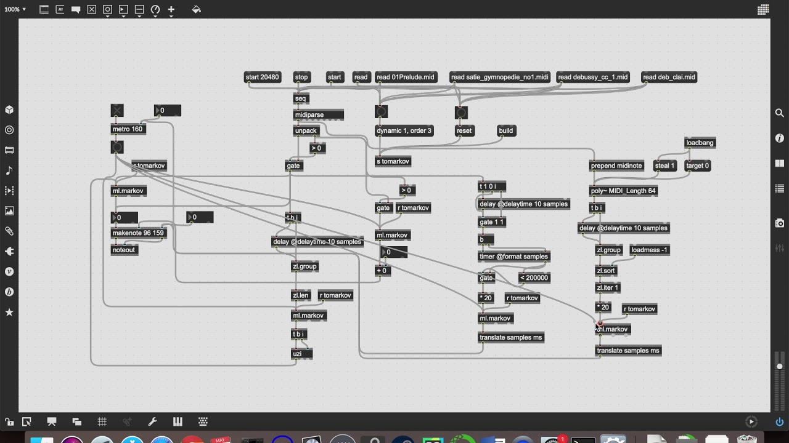
Task: Select the 'poly~ MIDI_Length 64' object
Action: [623, 191]
